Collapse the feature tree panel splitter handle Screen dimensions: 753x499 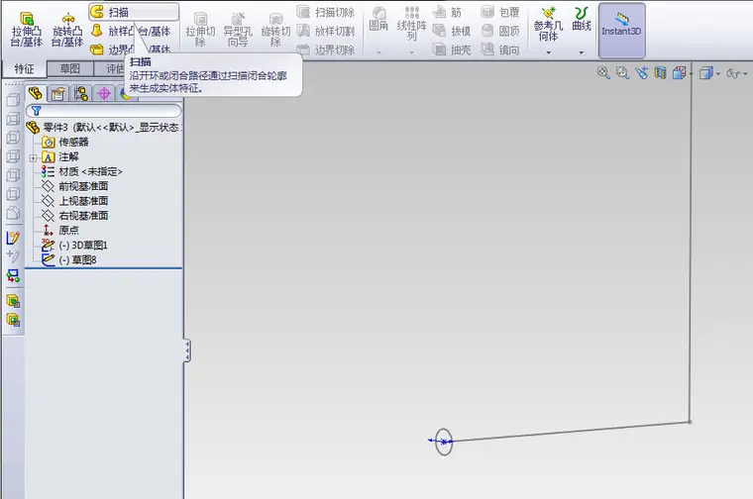[x=187, y=350]
